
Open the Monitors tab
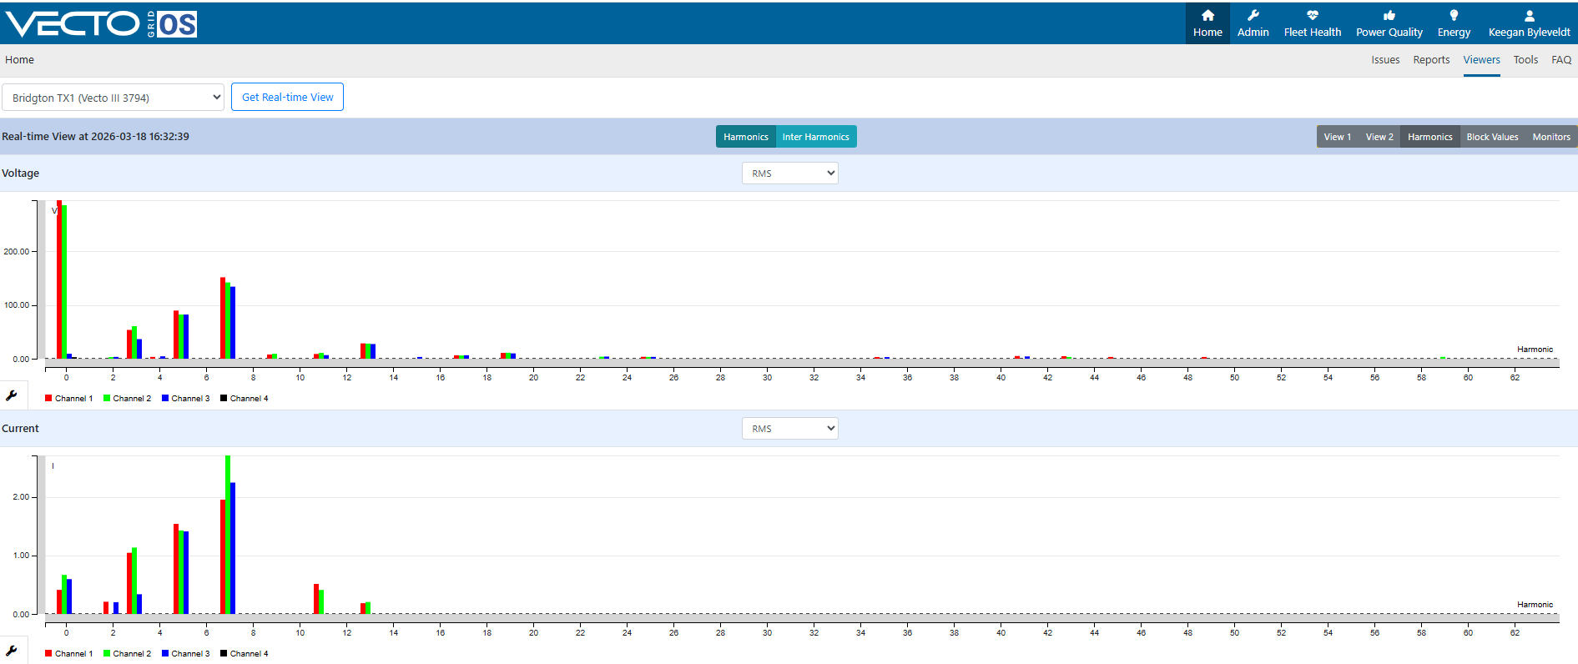click(x=1551, y=137)
